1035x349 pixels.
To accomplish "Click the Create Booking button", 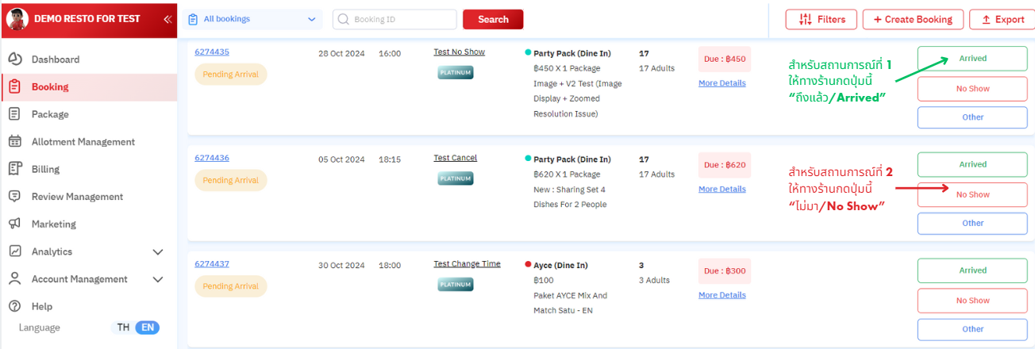I will point(913,19).
